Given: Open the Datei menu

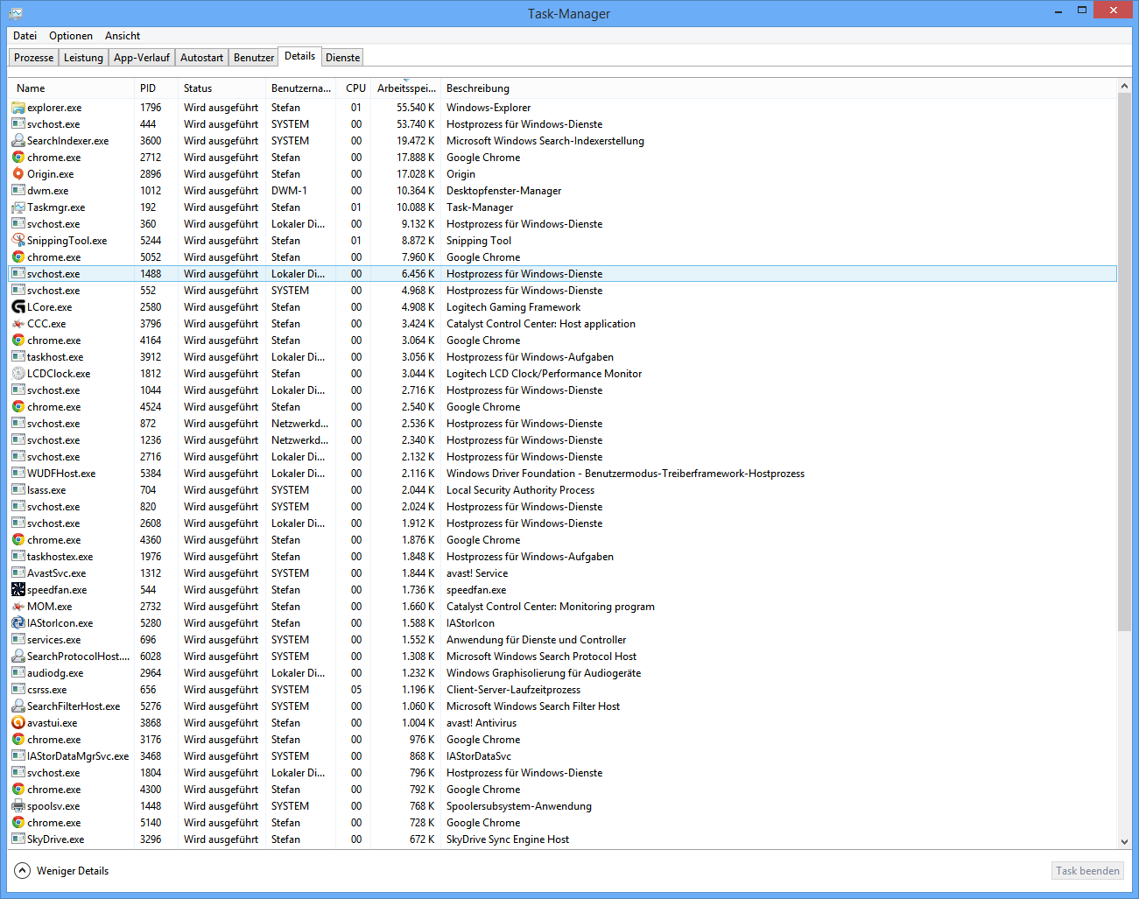Looking at the screenshot, I should 25,36.
